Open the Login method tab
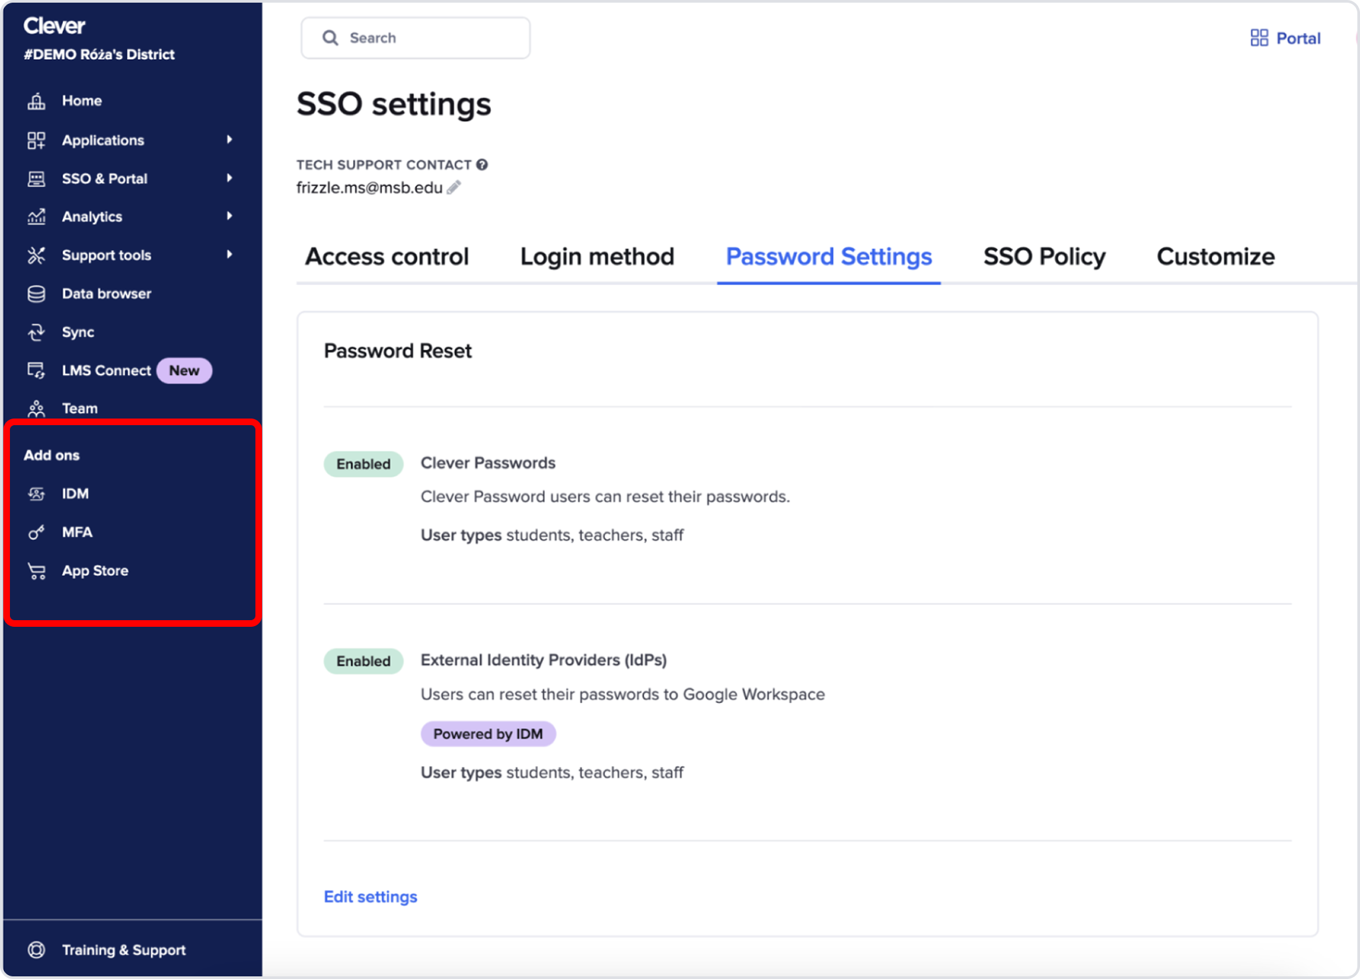 (x=597, y=257)
